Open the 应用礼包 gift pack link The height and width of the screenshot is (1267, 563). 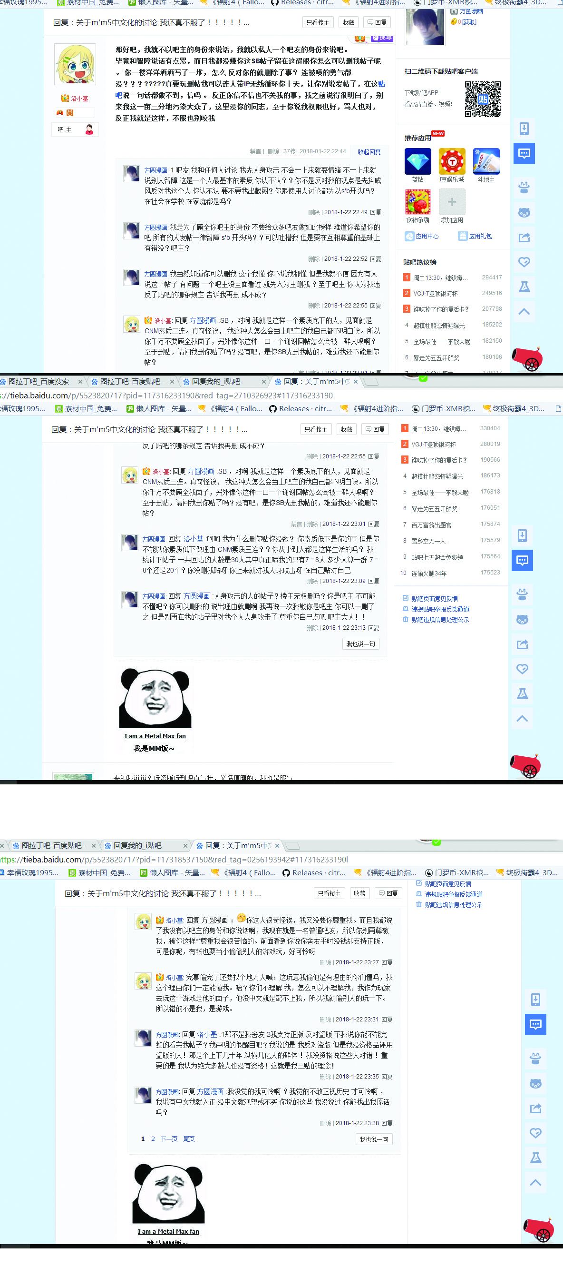pos(475,237)
